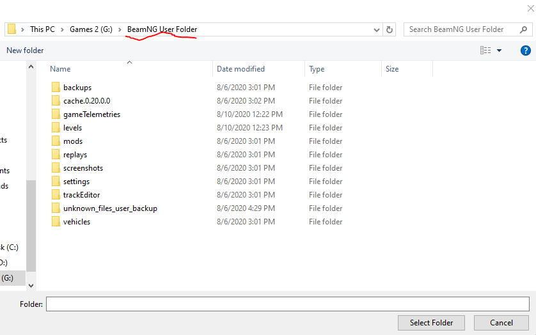The height and width of the screenshot is (335, 536).
Task: Click the vehicles folder icon
Action: pyautogui.click(x=56, y=221)
